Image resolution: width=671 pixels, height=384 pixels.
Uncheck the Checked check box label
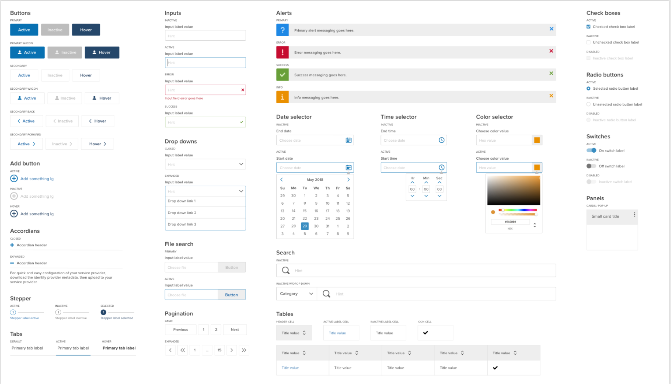click(x=588, y=26)
